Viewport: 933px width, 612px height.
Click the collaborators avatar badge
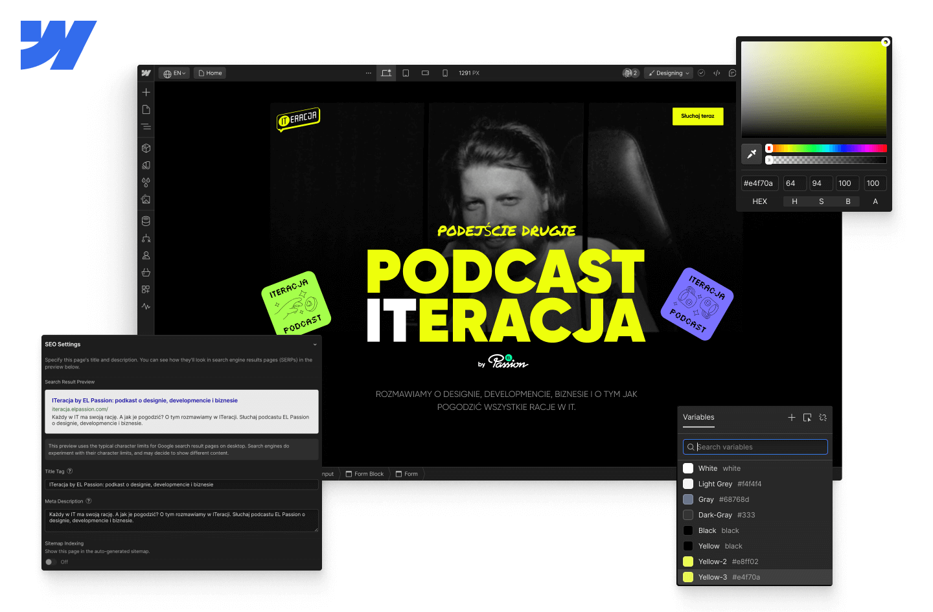[x=630, y=73]
